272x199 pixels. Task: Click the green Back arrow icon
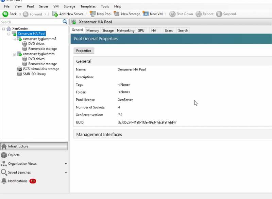click(5, 14)
